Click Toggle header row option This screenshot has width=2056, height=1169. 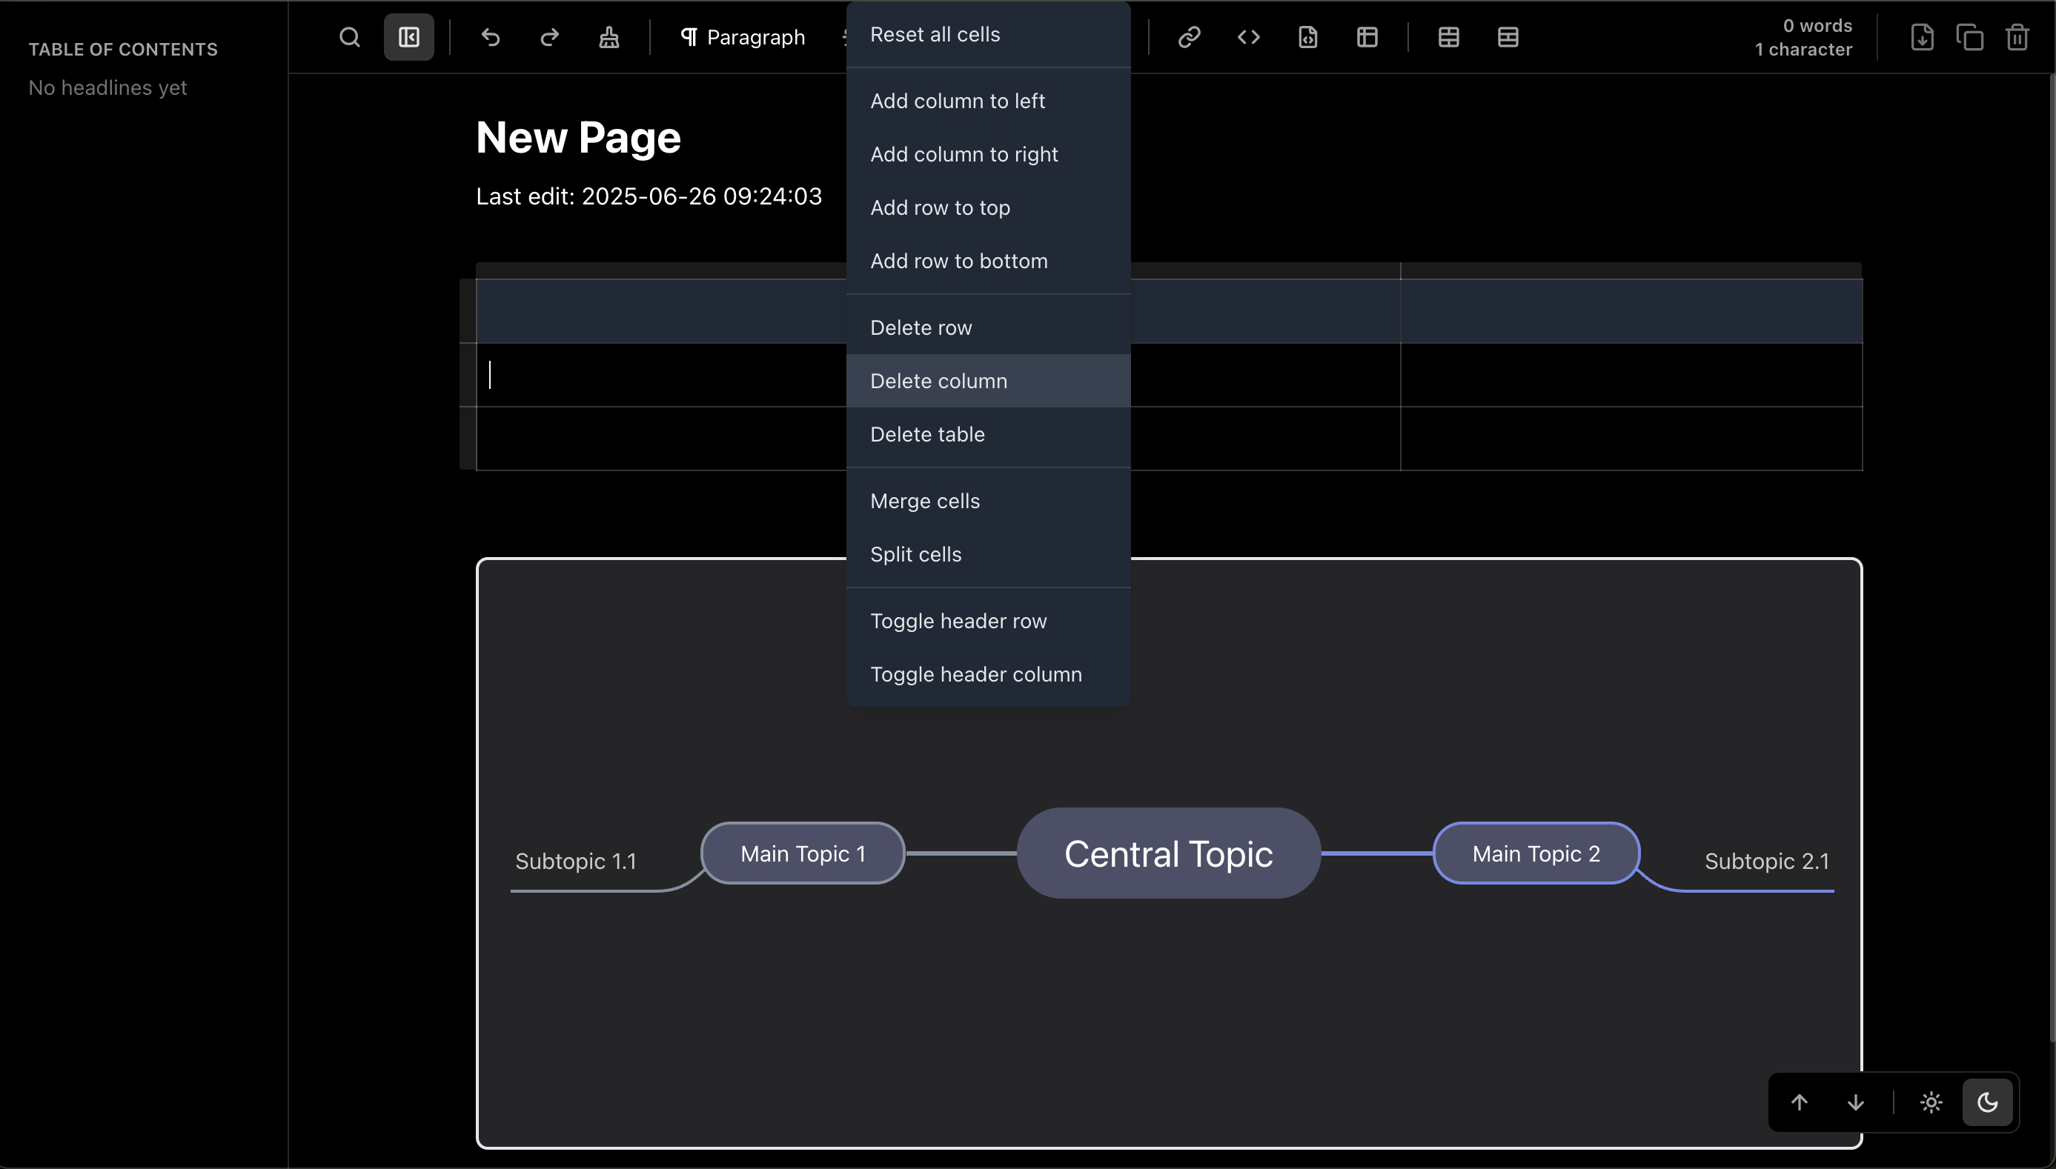958,621
